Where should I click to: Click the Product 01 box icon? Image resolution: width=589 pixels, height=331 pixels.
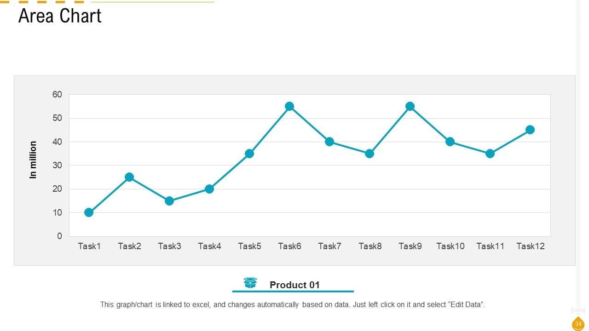pos(250,283)
